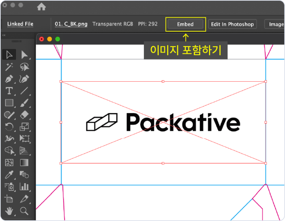The image size is (285, 221).
Task: Click the Packative logo image
Action: click(x=163, y=122)
